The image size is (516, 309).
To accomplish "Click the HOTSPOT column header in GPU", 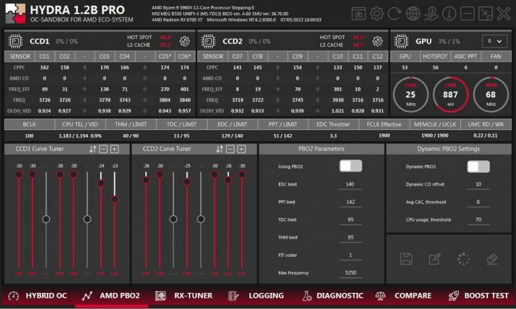I will pos(435,56).
